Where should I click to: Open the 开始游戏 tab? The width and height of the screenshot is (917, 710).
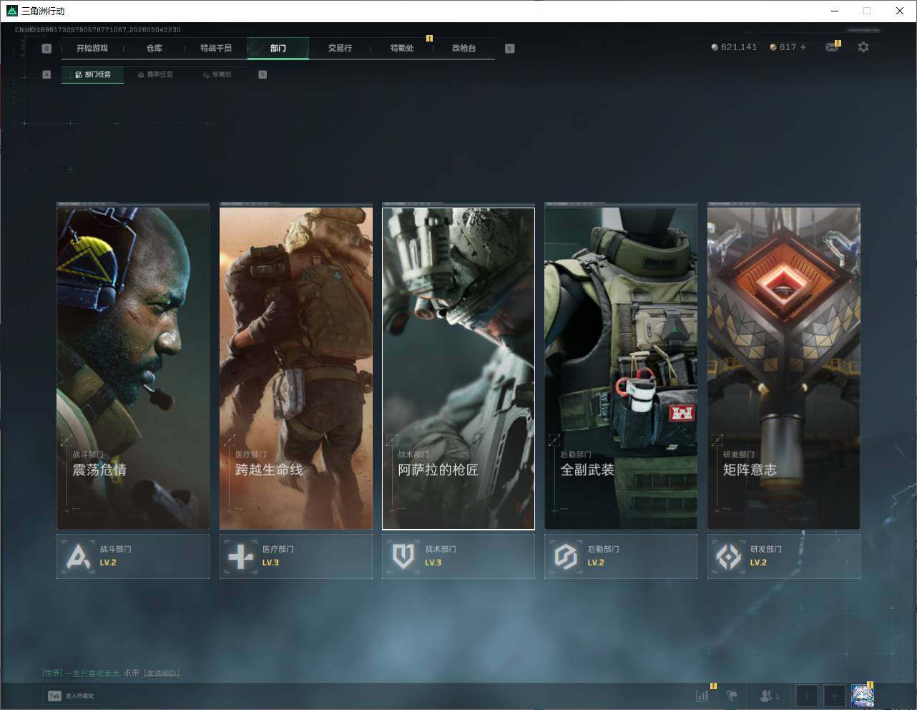pyautogui.click(x=92, y=48)
